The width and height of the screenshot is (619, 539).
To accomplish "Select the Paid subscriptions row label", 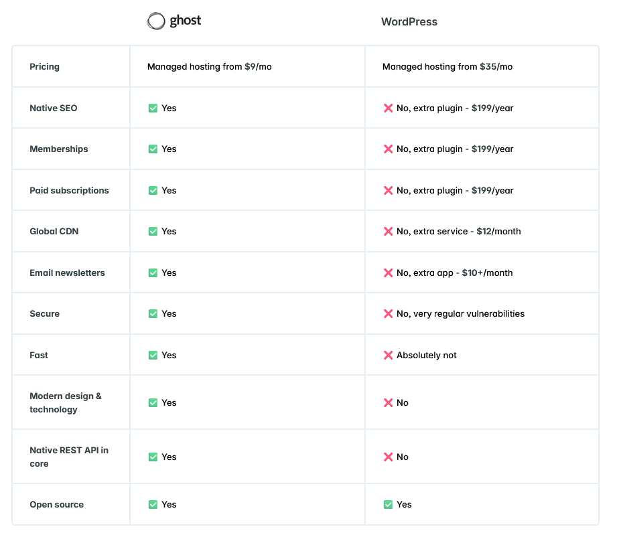I will pos(70,191).
